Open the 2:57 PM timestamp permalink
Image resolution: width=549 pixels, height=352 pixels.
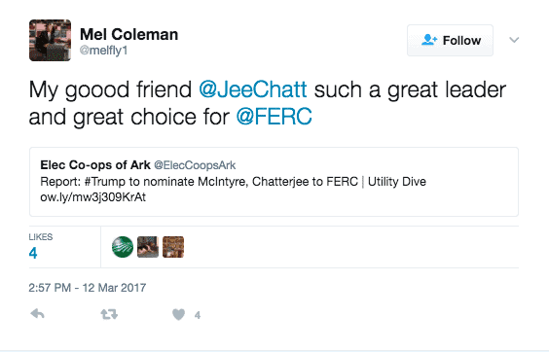point(88,288)
